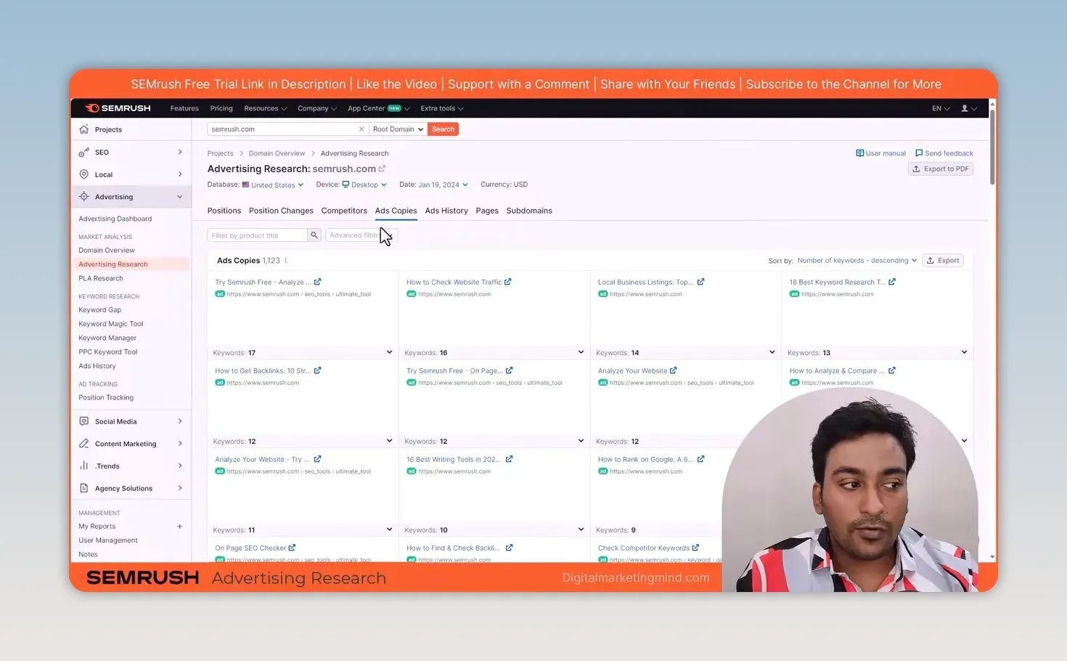Expand the Keywords: 14 ad card chevron

click(772, 352)
